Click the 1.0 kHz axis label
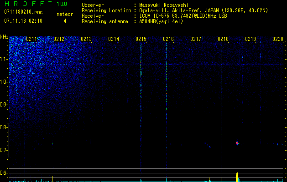 (4, 82)
